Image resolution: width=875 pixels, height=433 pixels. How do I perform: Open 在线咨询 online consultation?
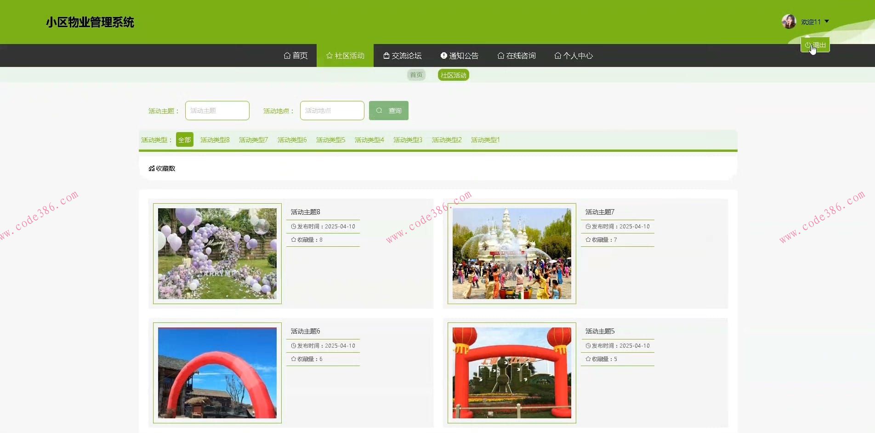coord(517,56)
